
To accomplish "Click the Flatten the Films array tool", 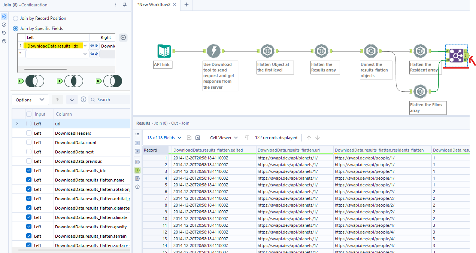I will click(420, 91).
